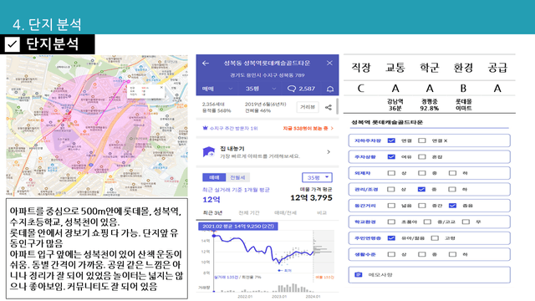Check the 주차상황 혼잡 checkbox
Viewport: 535px width, 301px height.
point(422,157)
